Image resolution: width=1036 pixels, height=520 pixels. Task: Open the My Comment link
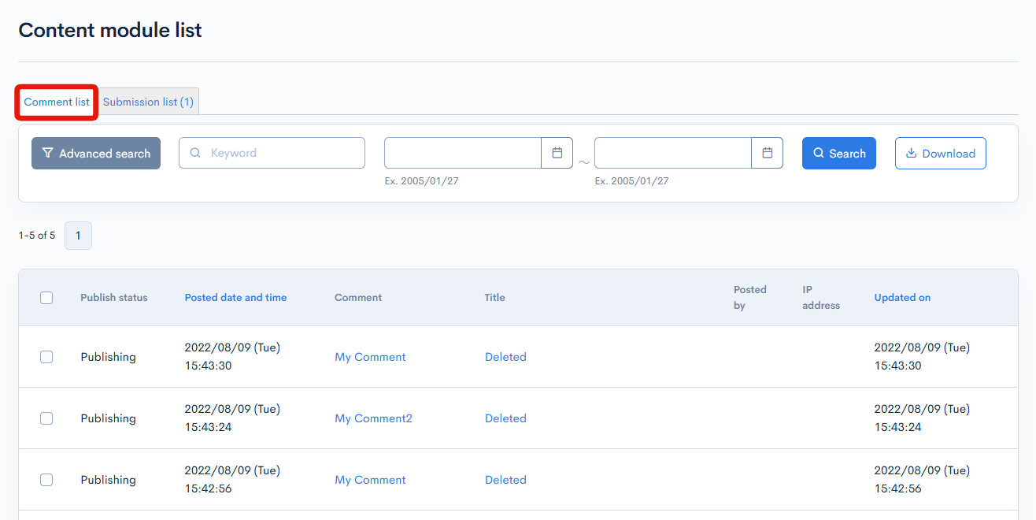click(370, 357)
